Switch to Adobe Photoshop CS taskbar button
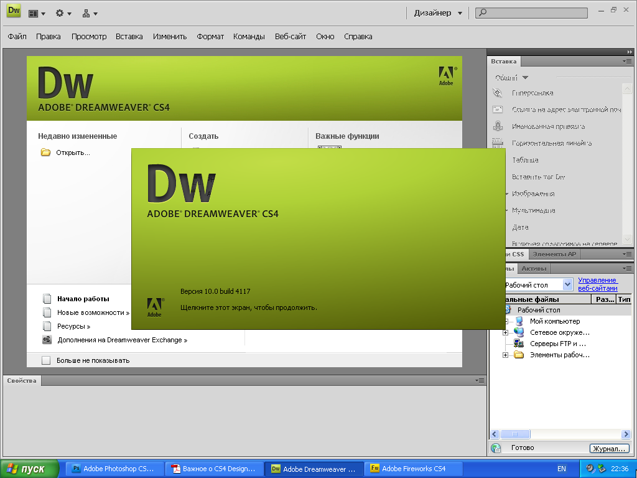 pos(116,469)
